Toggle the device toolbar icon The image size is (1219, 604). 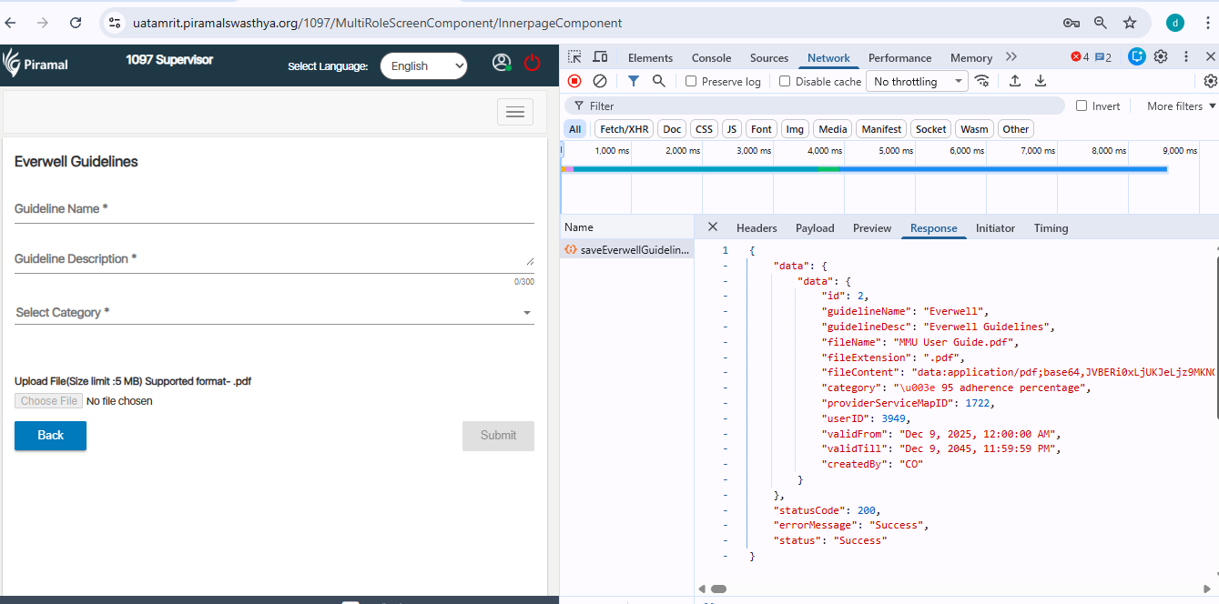[x=600, y=57]
